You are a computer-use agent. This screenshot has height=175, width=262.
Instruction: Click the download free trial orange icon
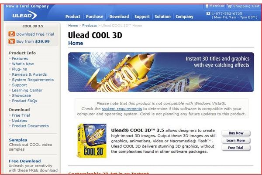pyautogui.click(x=11, y=34)
